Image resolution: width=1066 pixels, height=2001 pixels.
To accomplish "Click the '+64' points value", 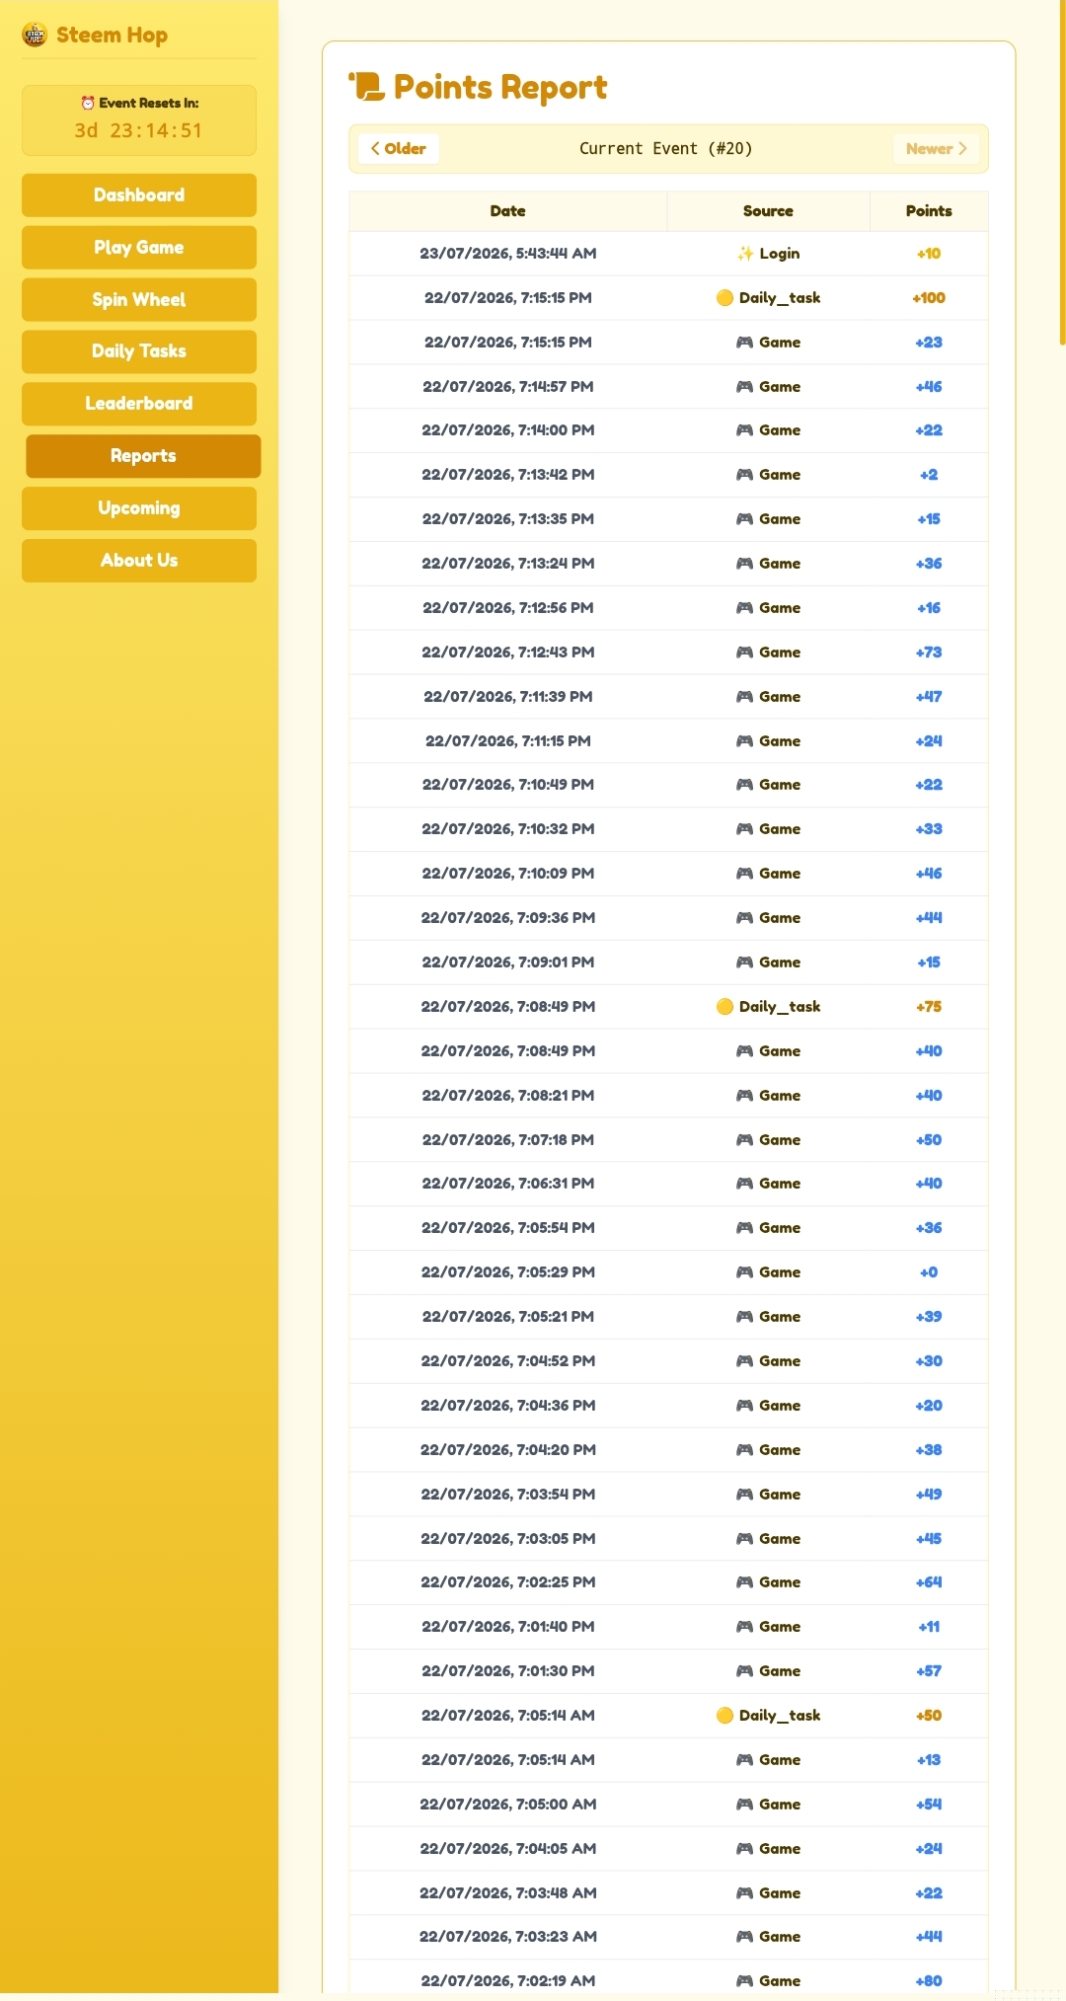I will click(929, 1582).
